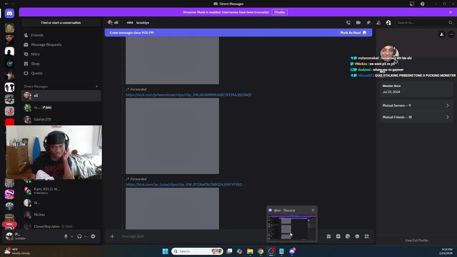Close the @eli - Discord taskbar preview
This screenshot has height=257, width=457.
[313, 210]
